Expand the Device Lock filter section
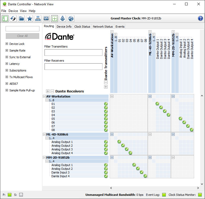Screen dimensions: 205x199 tap(7, 44)
